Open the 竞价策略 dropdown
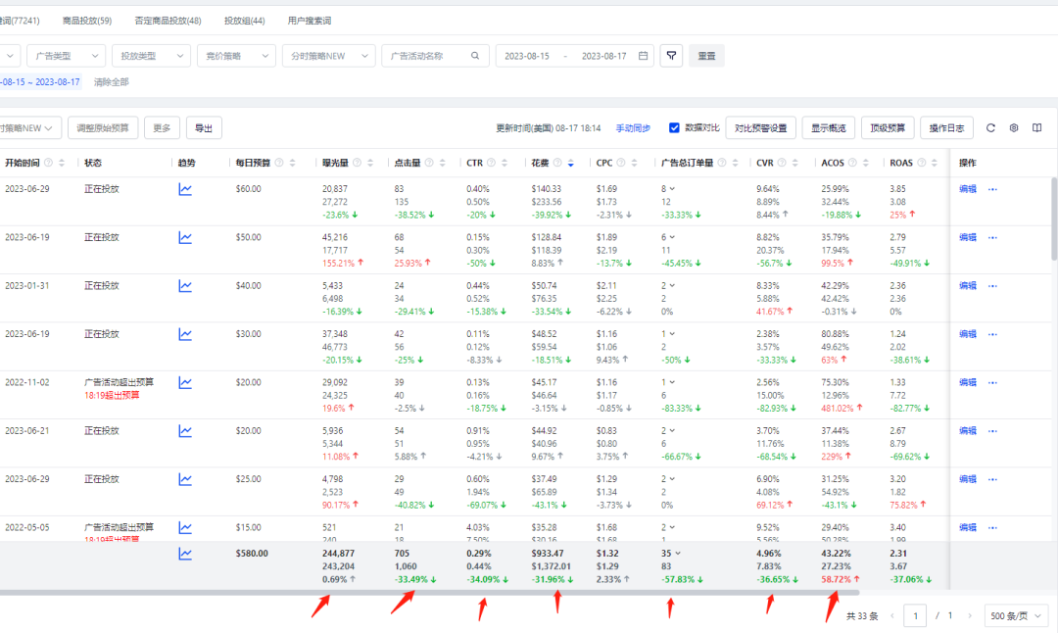This screenshot has width=1058, height=633. [x=236, y=55]
